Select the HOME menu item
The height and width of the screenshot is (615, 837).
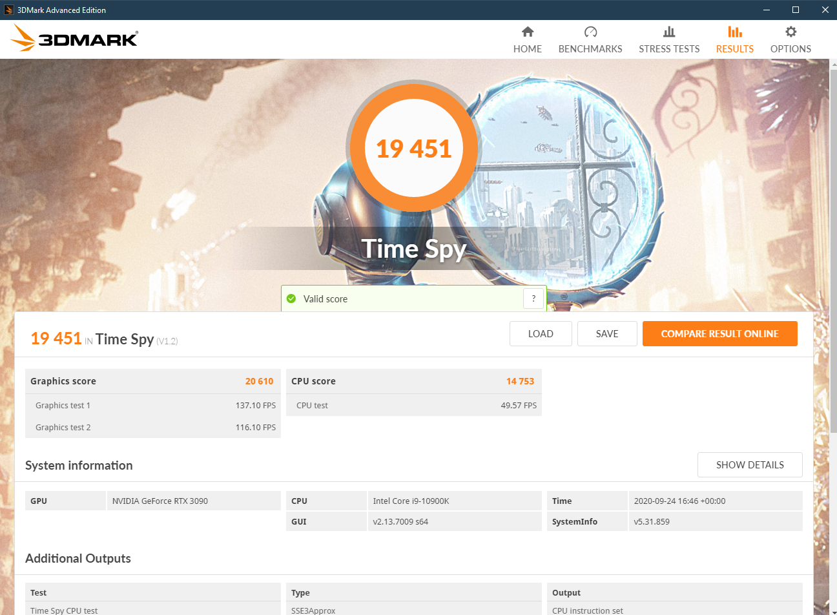coord(527,48)
